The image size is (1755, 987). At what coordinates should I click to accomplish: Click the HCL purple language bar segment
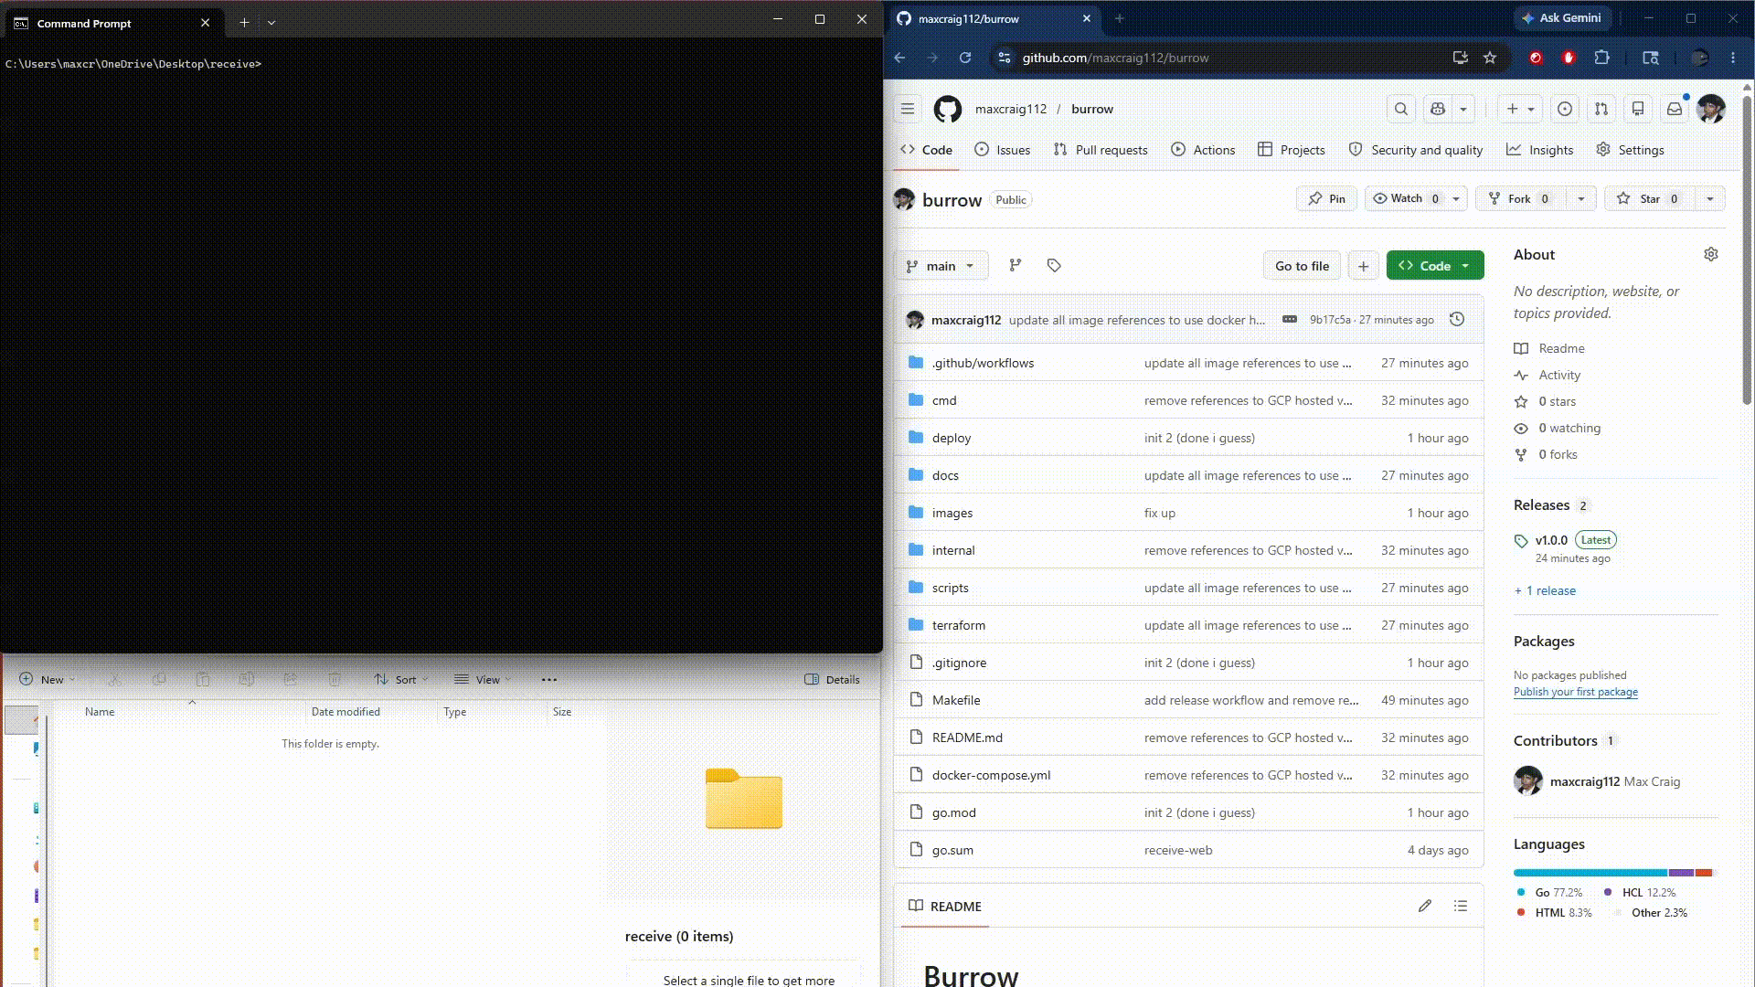tap(1681, 873)
